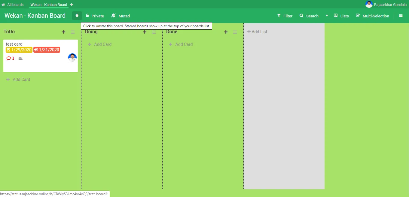Open the Done list actions menu

point(235,32)
